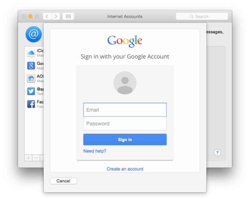This screenshot has width=250, height=199.
Task: Click the Email input field
Action: [125, 110]
